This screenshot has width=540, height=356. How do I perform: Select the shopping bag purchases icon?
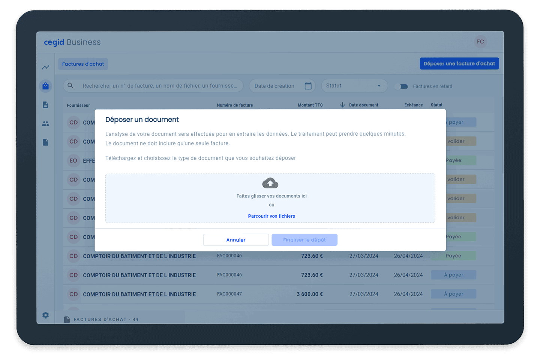tap(45, 86)
